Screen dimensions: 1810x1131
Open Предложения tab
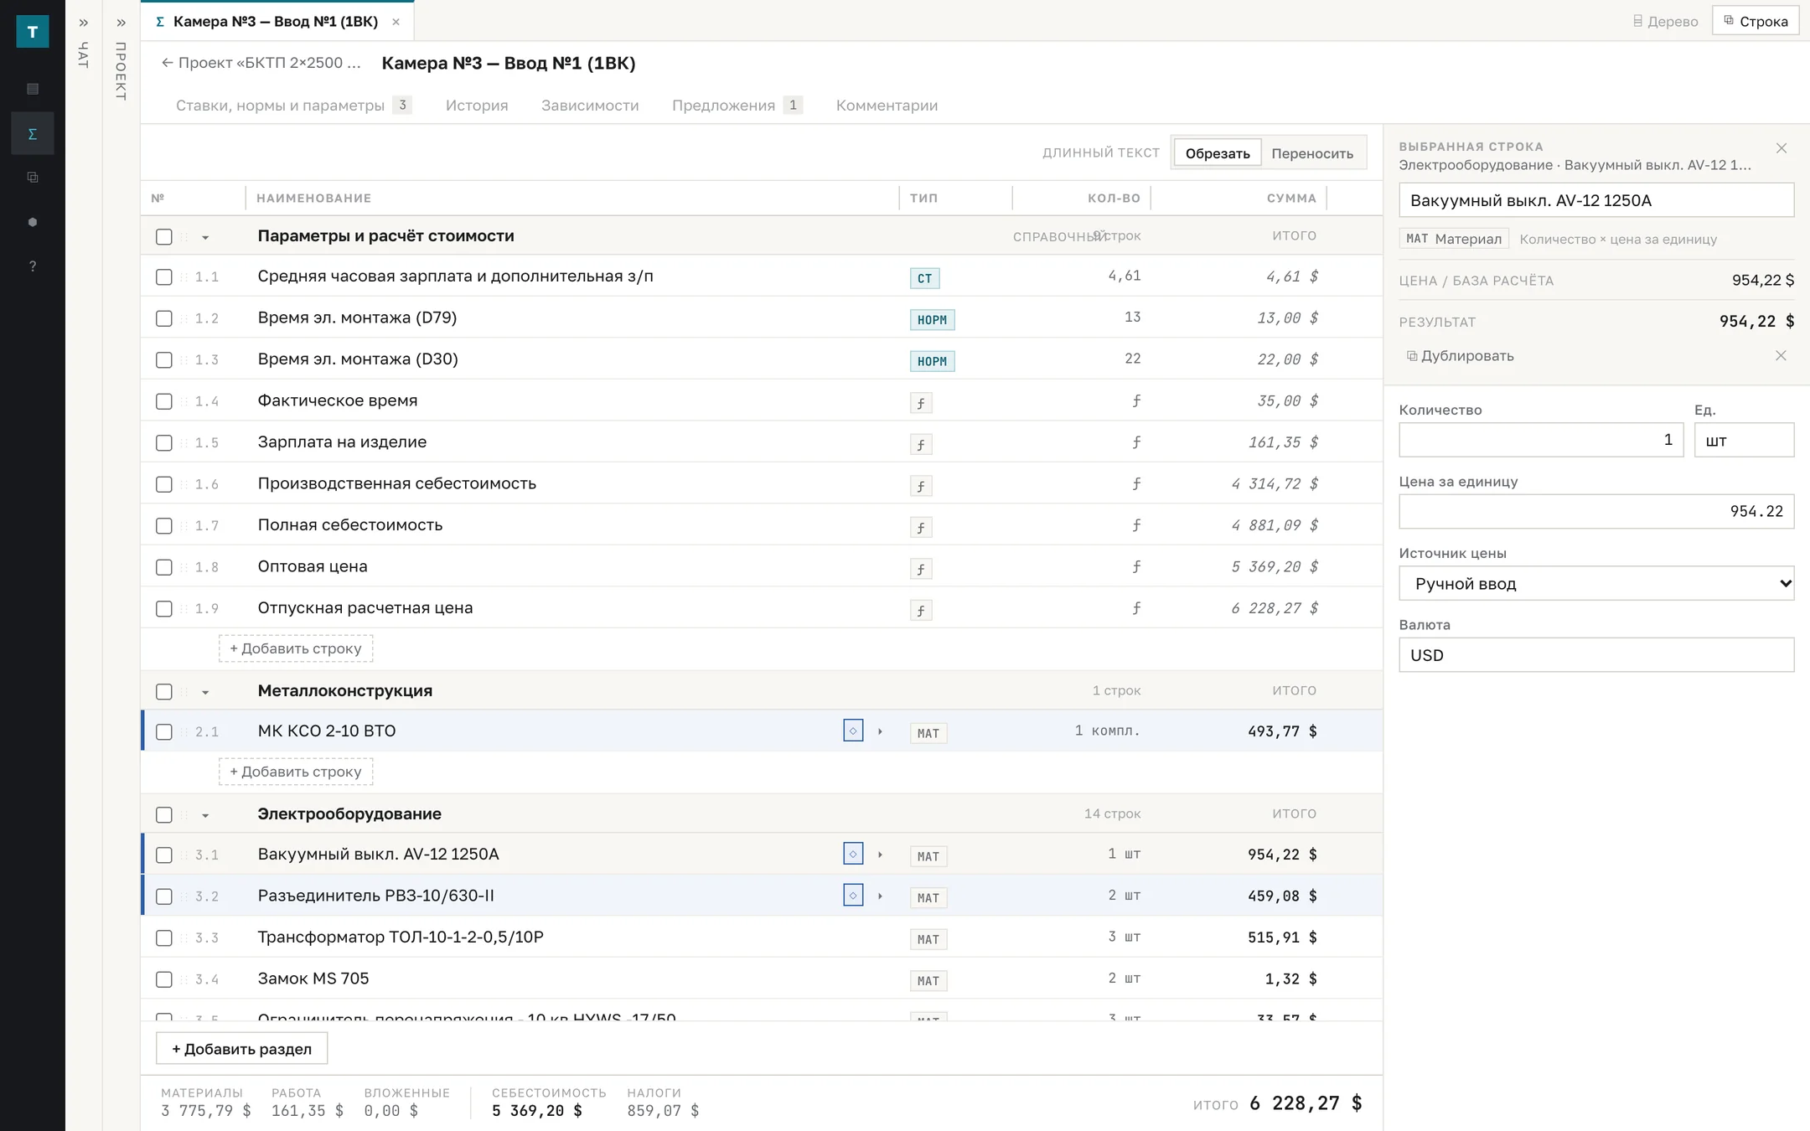pyautogui.click(x=737, y=106)
